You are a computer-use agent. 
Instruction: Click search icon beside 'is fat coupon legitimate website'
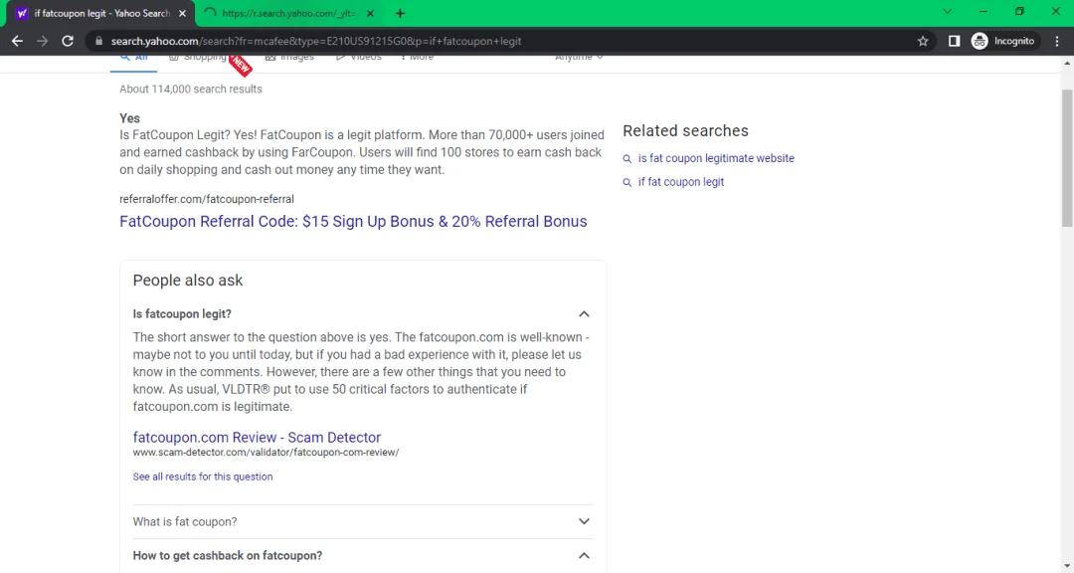626,159
